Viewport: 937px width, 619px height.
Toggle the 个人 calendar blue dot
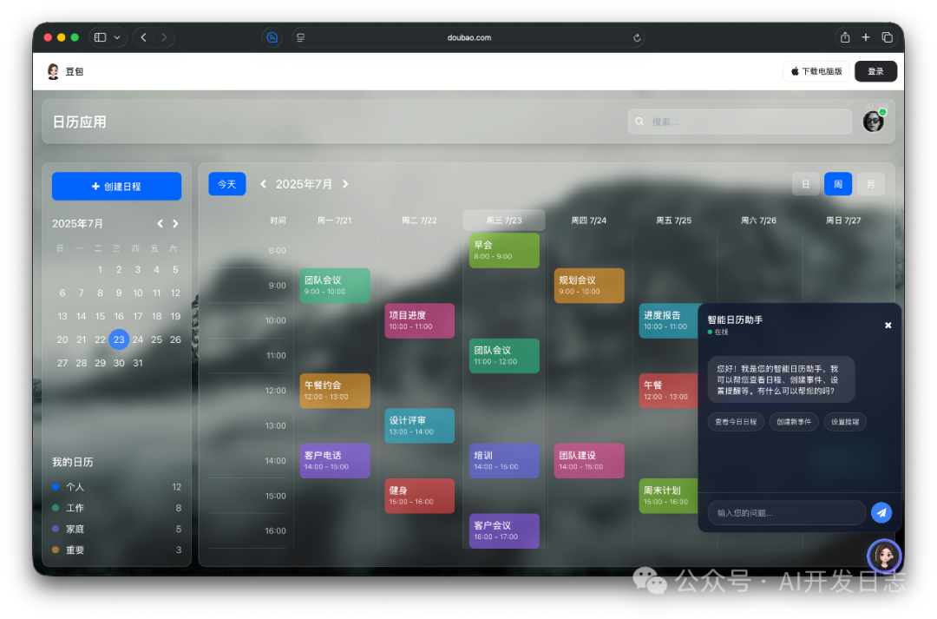tap(56, 487)
